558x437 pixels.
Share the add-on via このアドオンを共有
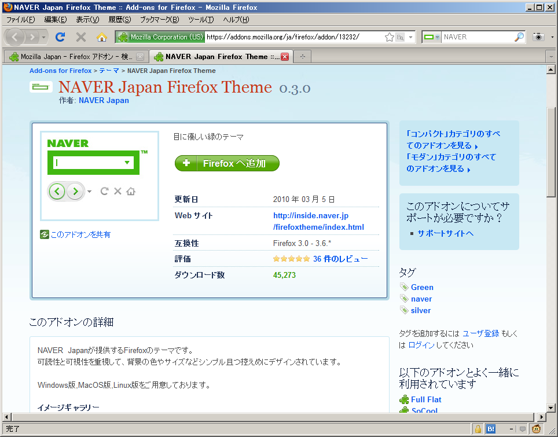point(81,234)
